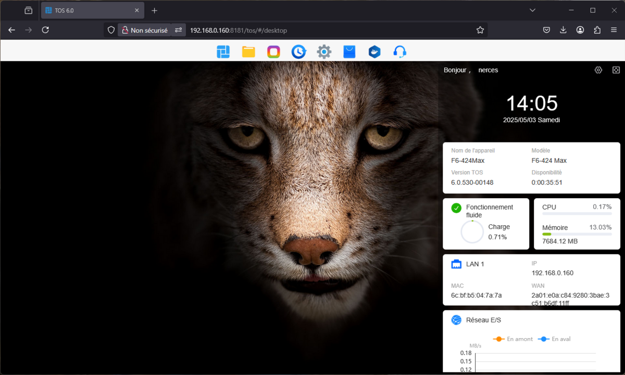Screen dimensions: 625x375
Task: Go back to the previous page
Action: [x=11, y=30]
